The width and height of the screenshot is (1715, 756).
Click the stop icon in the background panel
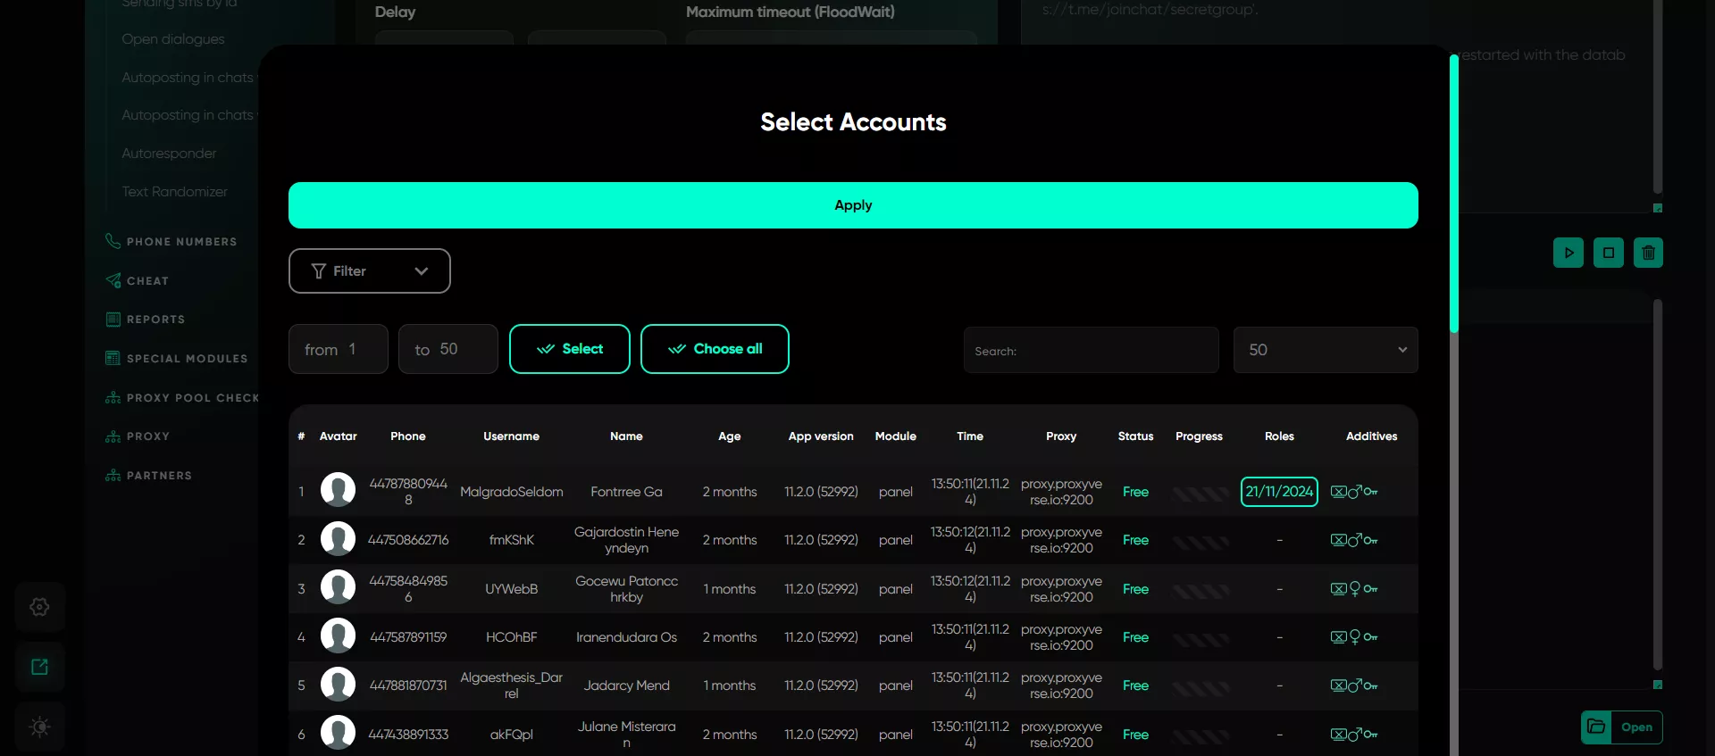1609,253
